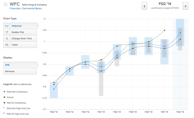Click the blue square Estimize High Low marker
The image size is (194, 118).
click(x=4, y=108)
